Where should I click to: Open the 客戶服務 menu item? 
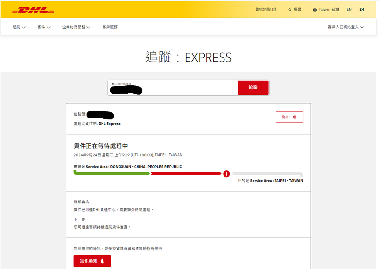[x=110, y=27]
